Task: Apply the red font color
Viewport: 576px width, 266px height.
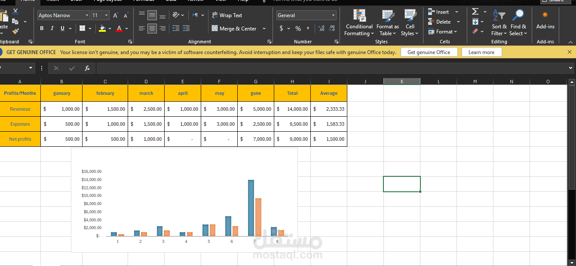Action: coord(119,28)
